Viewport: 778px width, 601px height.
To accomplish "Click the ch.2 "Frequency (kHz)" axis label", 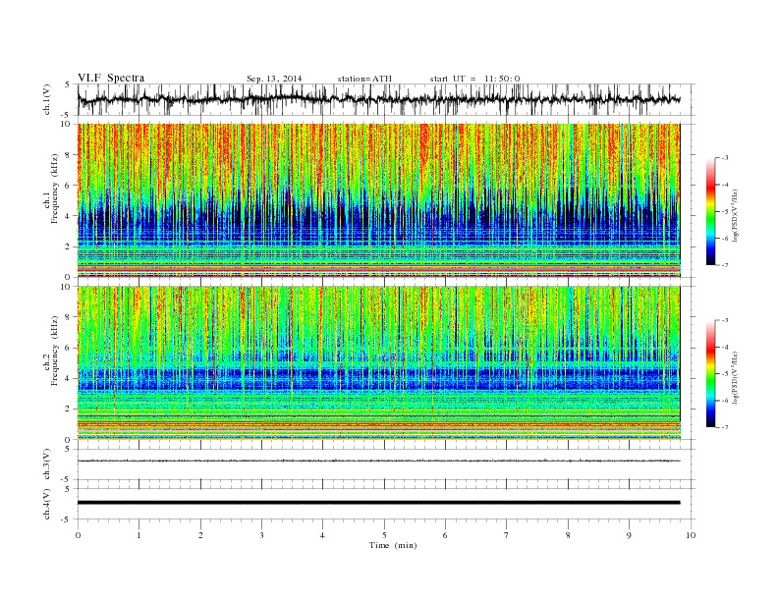I will click(x=56, y=350).
